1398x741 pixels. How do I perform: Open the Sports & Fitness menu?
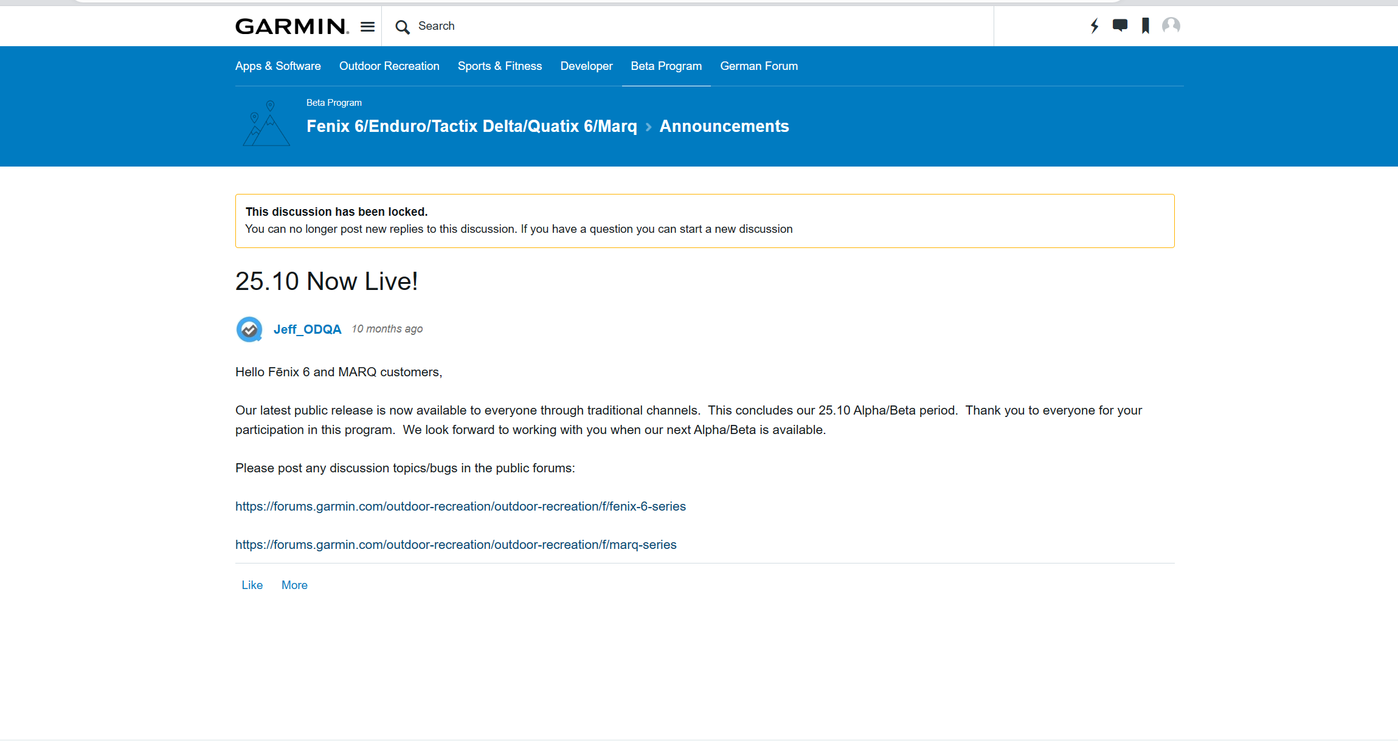click(500, 66)
